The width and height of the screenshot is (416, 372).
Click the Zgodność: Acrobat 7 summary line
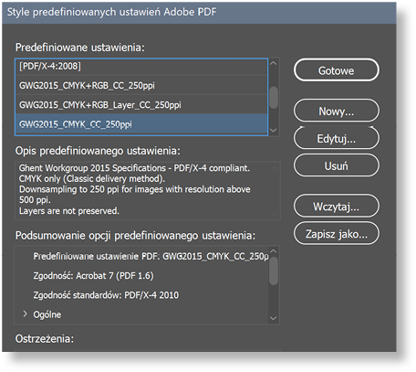pyautogui.click(x=93, y=276)
